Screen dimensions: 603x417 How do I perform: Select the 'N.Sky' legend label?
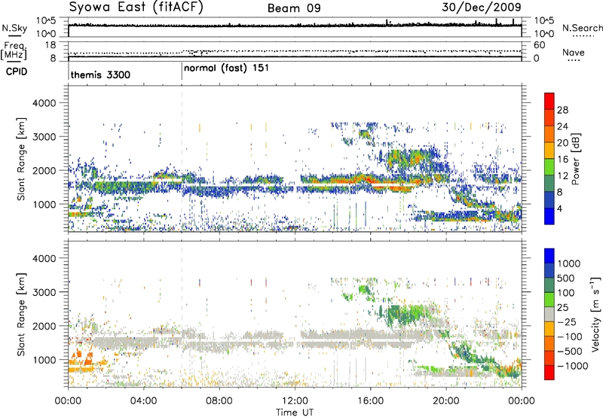(14, 28)
